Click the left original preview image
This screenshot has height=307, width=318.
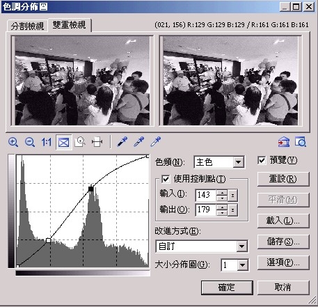(x=82, y=81)
